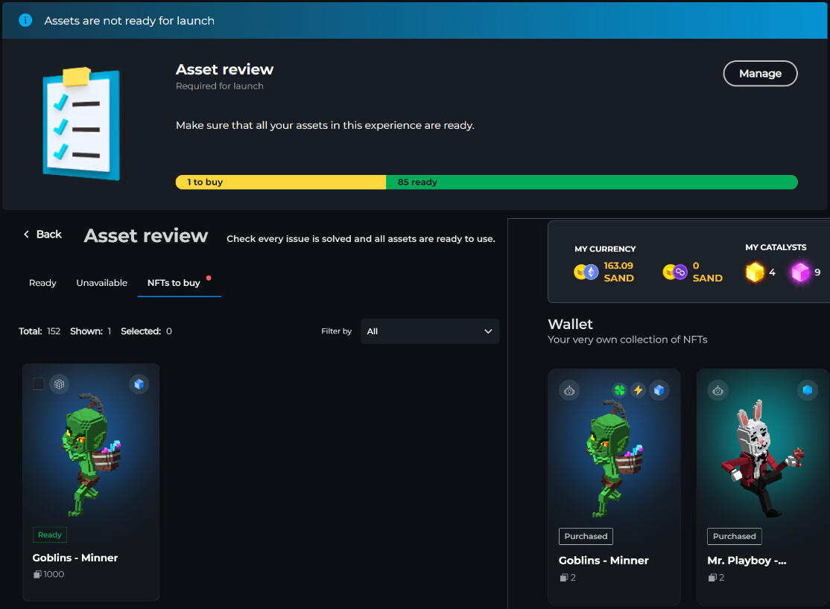This screenshot has width=830, height=609.
Task: Click the blue hexagon icon on the Mr. Playboy card
Action: (x=807, y=390)
